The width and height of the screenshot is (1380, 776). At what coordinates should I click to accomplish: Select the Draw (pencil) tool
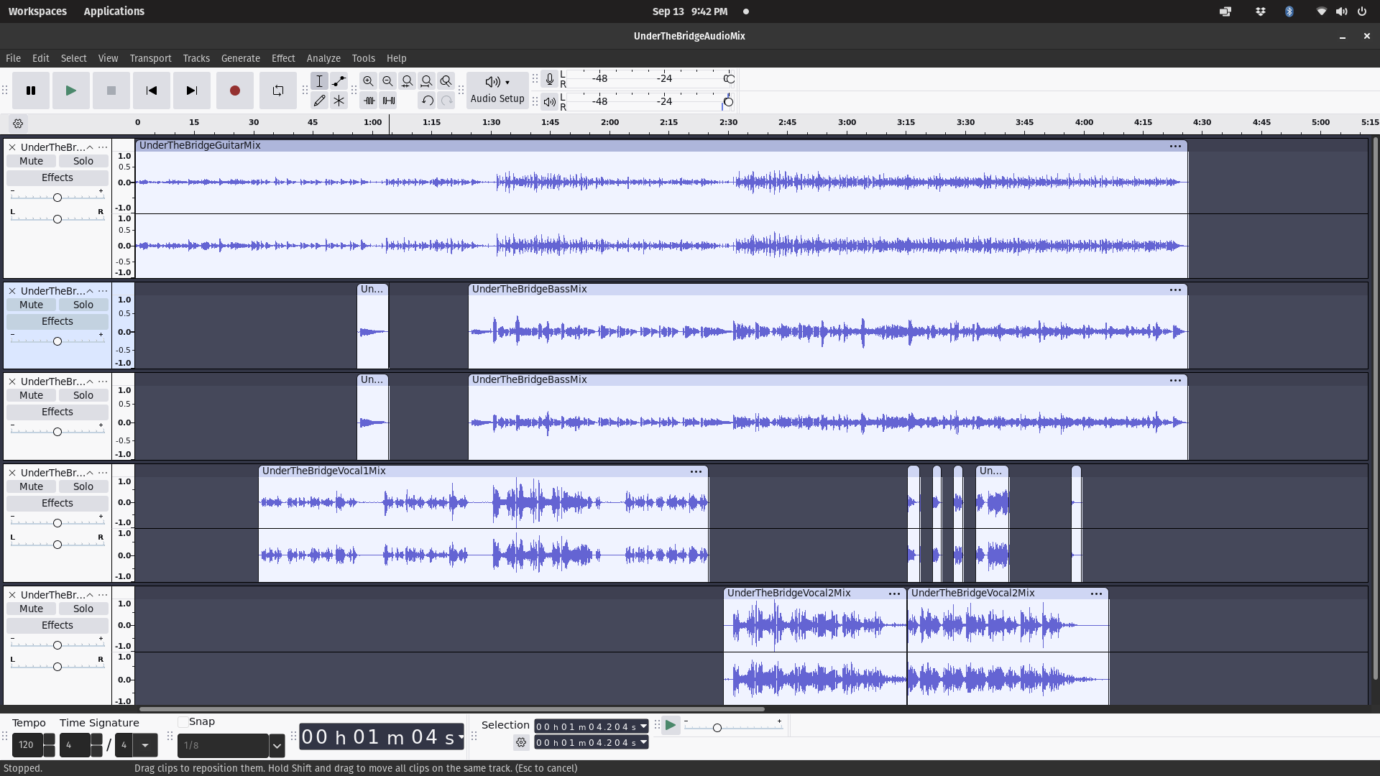[320, 101]
